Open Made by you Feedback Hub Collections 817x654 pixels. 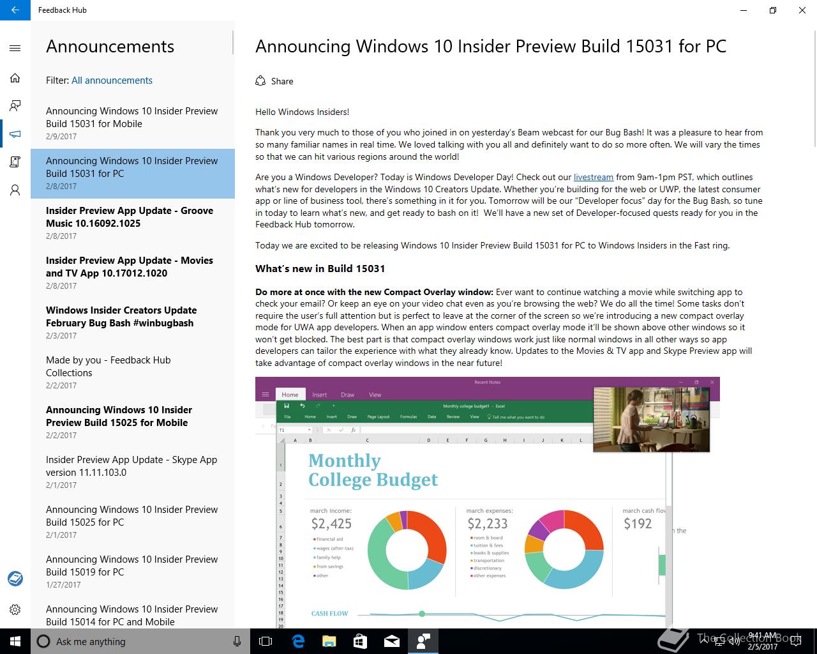click(133, 373)
